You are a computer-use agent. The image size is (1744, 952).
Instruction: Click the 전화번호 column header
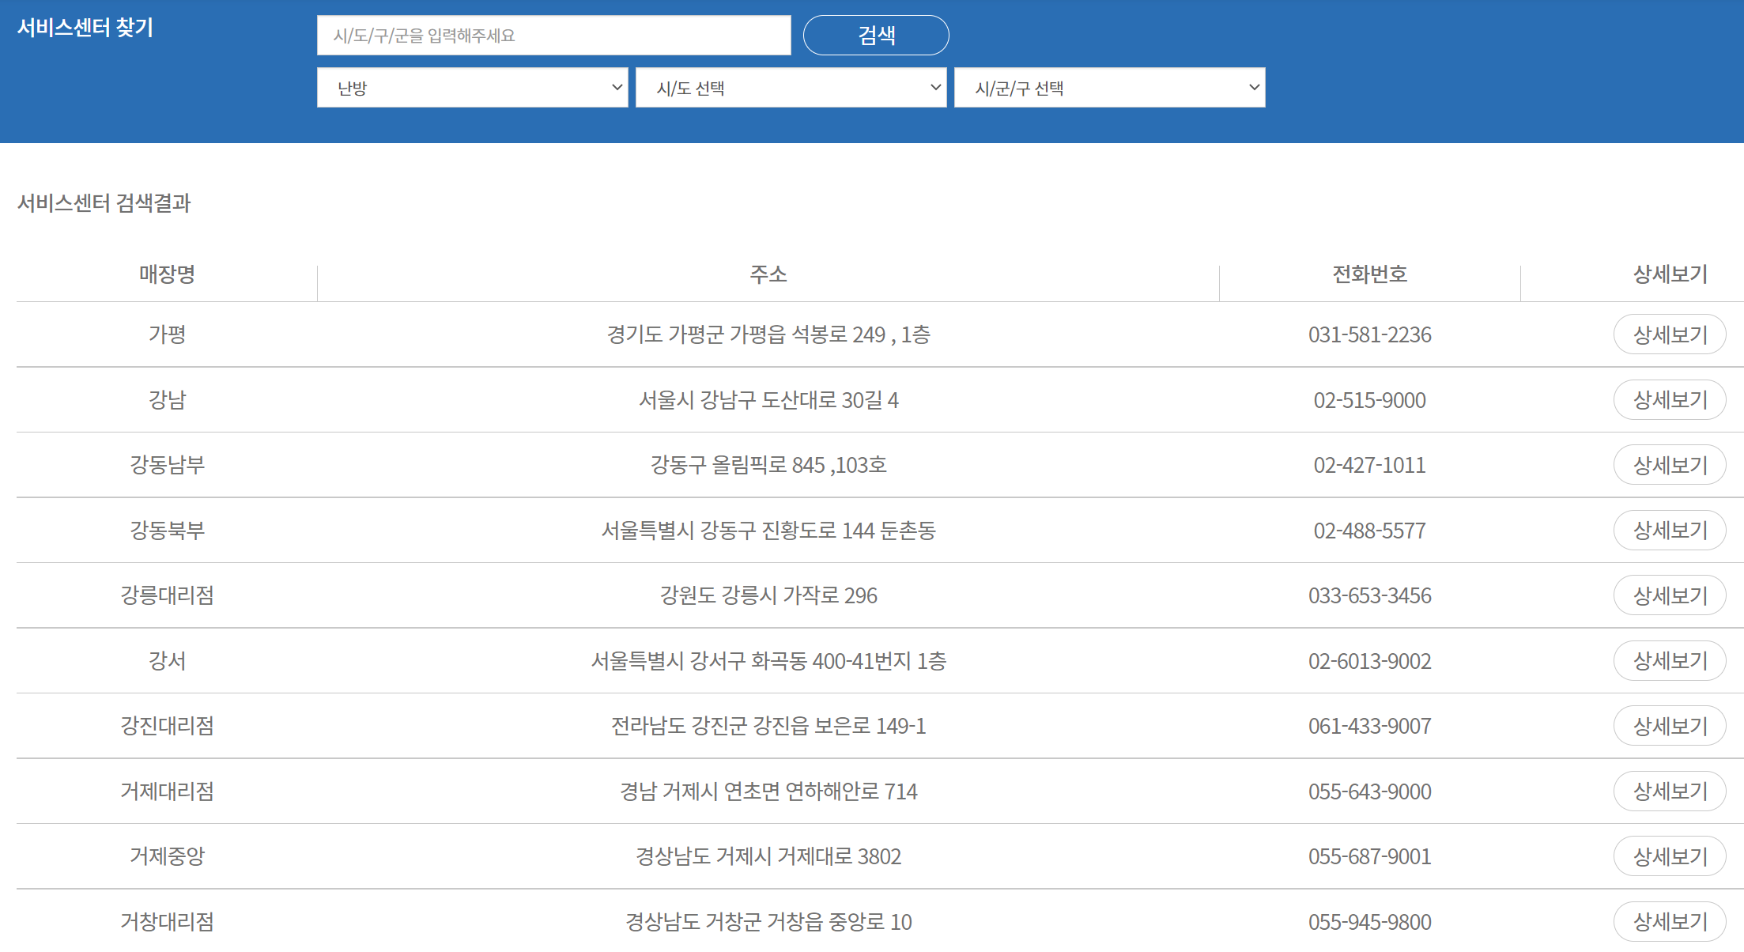(x=1369, y=274)
